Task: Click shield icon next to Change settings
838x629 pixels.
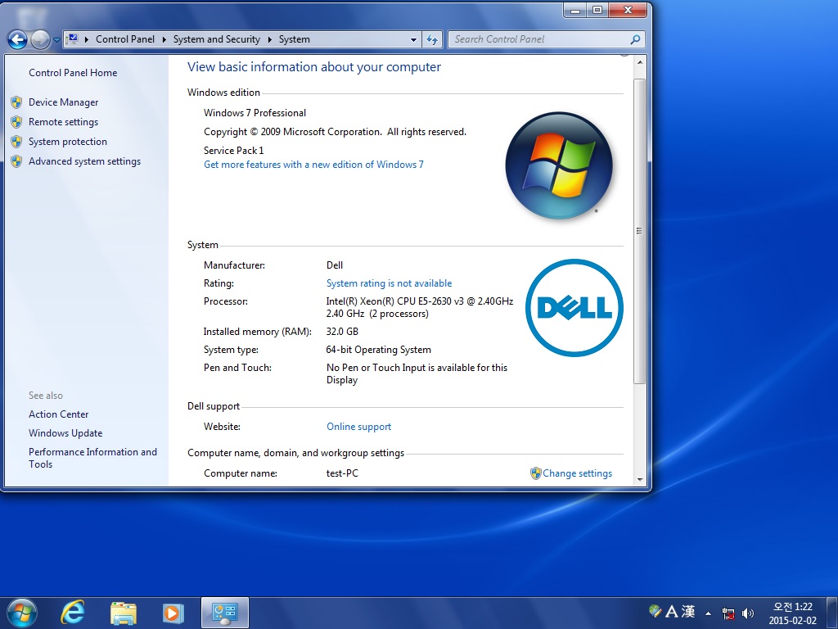Action: [535, 473]
